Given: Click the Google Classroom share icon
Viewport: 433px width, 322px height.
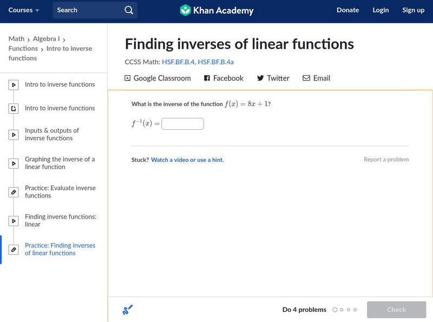Looking at the screenshot, I should (x=128, y=78).
